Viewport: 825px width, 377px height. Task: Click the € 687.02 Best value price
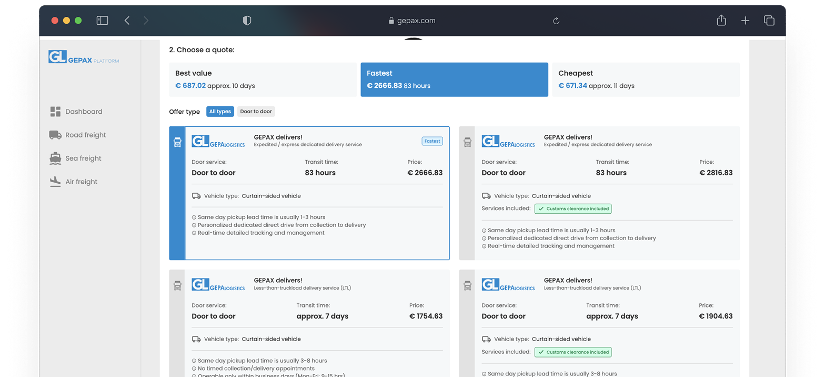pyautogui.click(x=190, y=85)
